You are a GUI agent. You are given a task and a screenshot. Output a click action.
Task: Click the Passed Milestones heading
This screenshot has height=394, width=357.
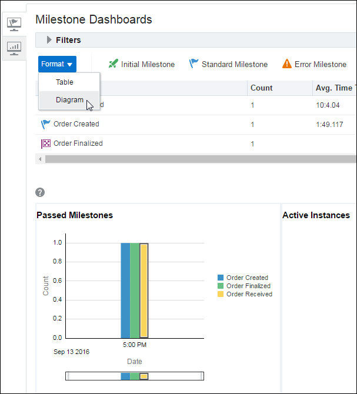click(75, 215)
